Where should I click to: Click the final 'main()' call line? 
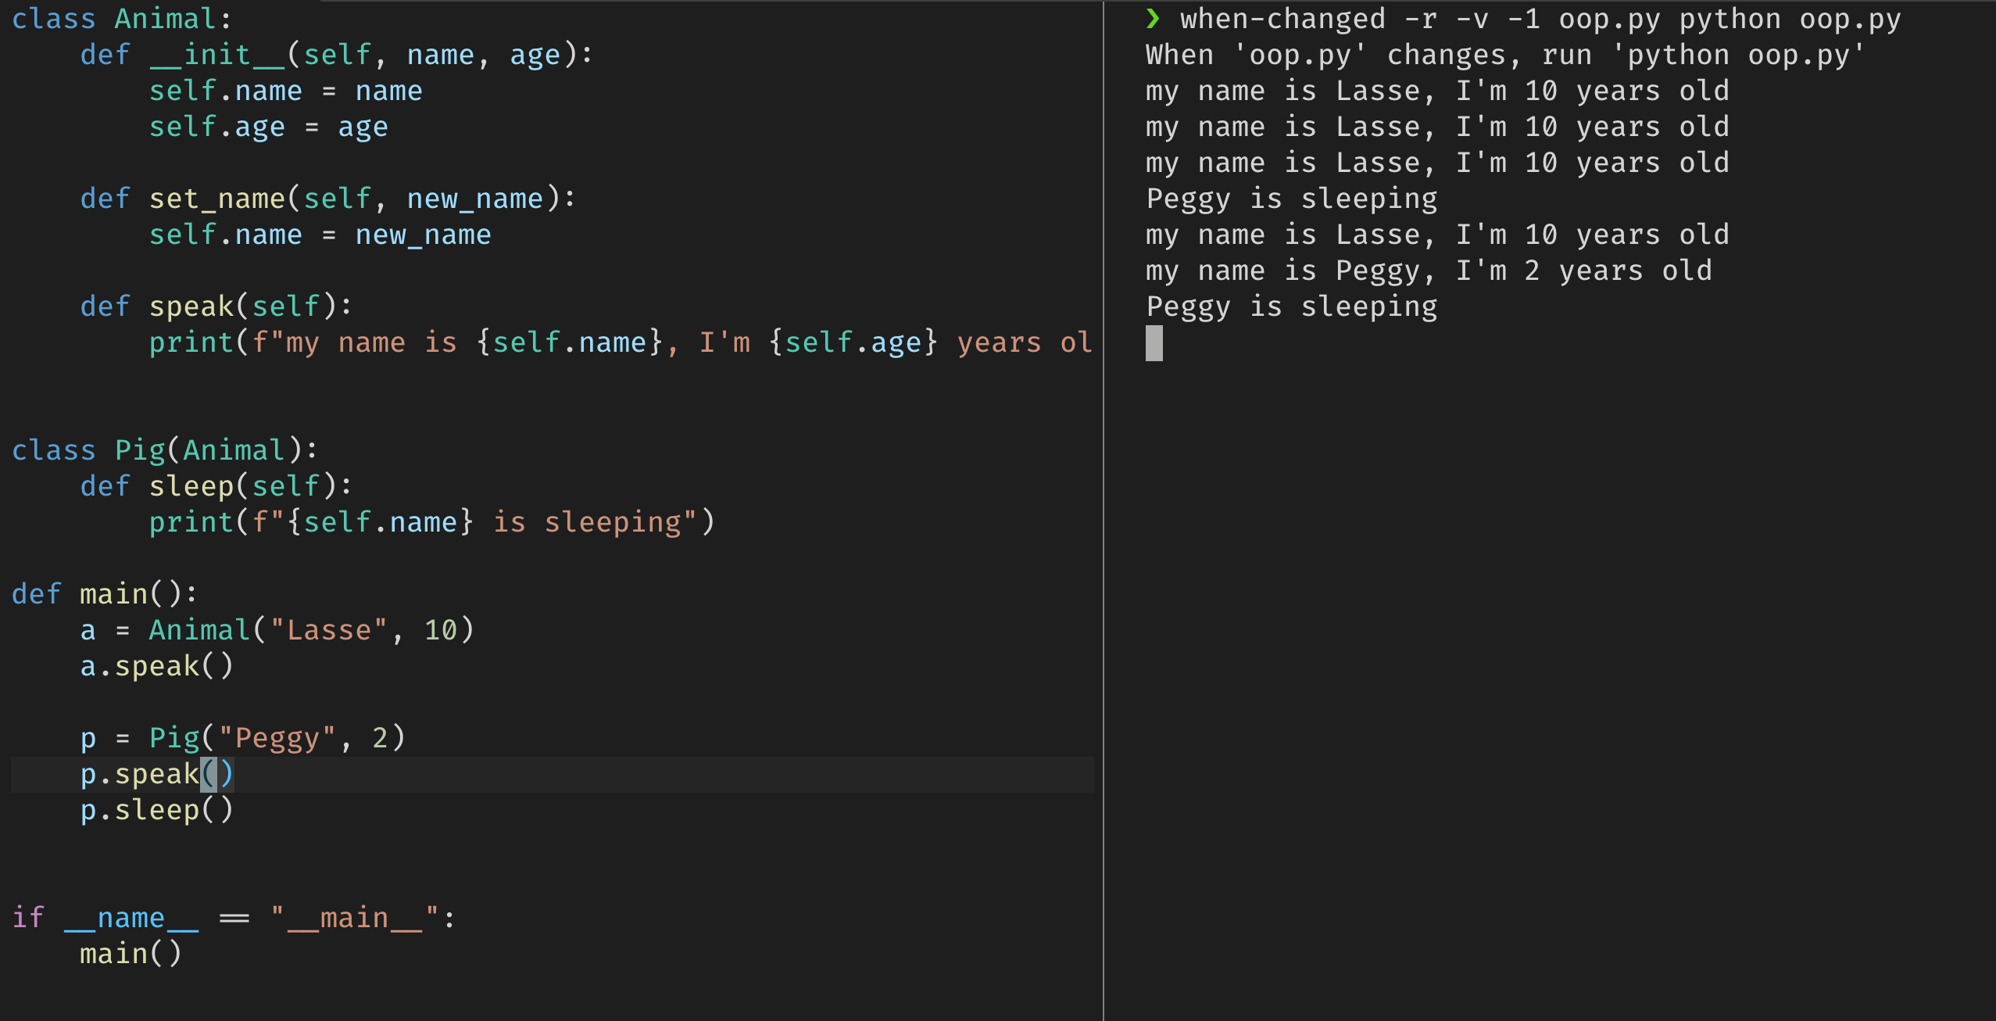(x=131, y=954)
